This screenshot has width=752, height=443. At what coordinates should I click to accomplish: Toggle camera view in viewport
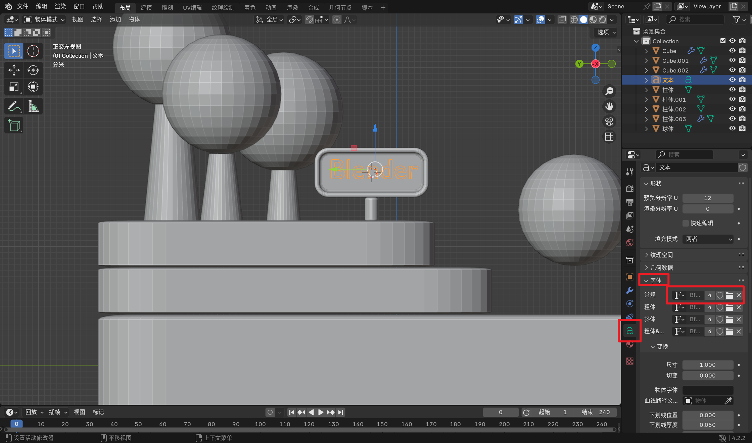click(x=609, y=121)
